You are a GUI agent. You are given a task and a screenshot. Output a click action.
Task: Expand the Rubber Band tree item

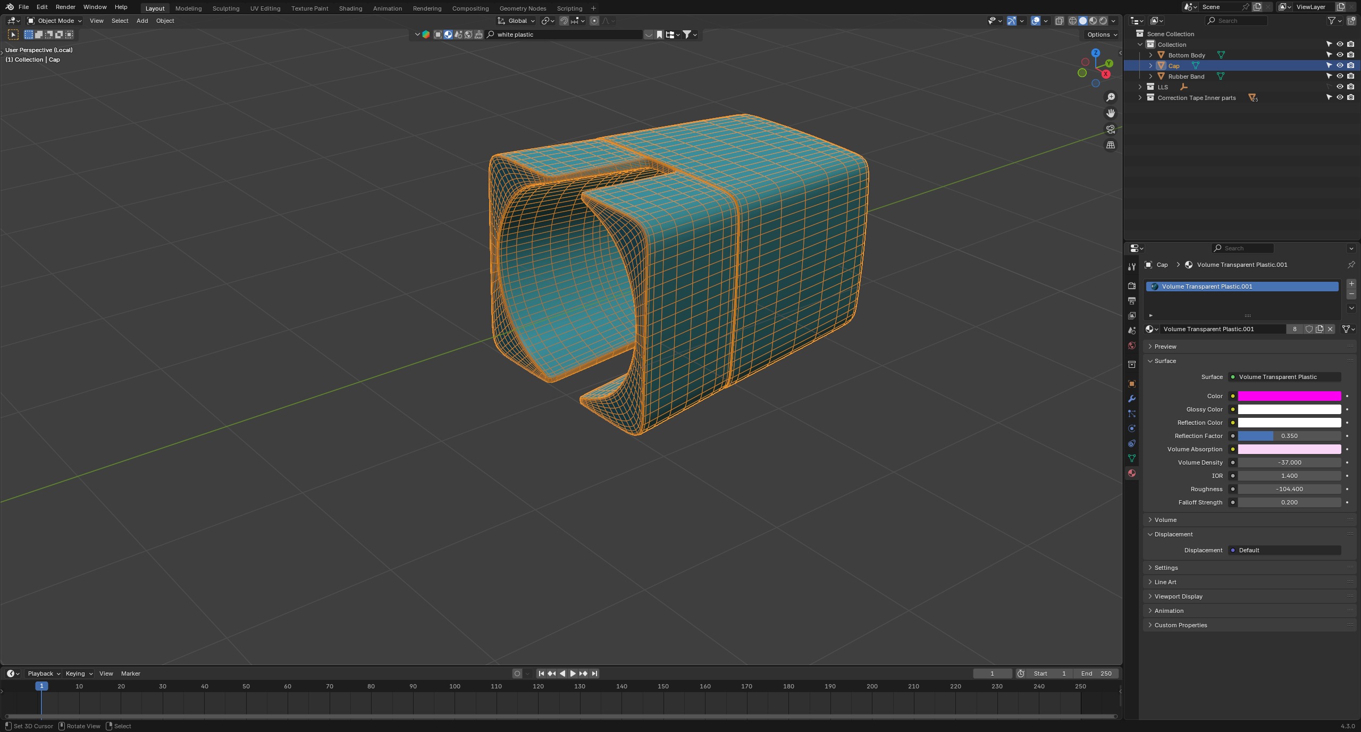click(1150, 76)
